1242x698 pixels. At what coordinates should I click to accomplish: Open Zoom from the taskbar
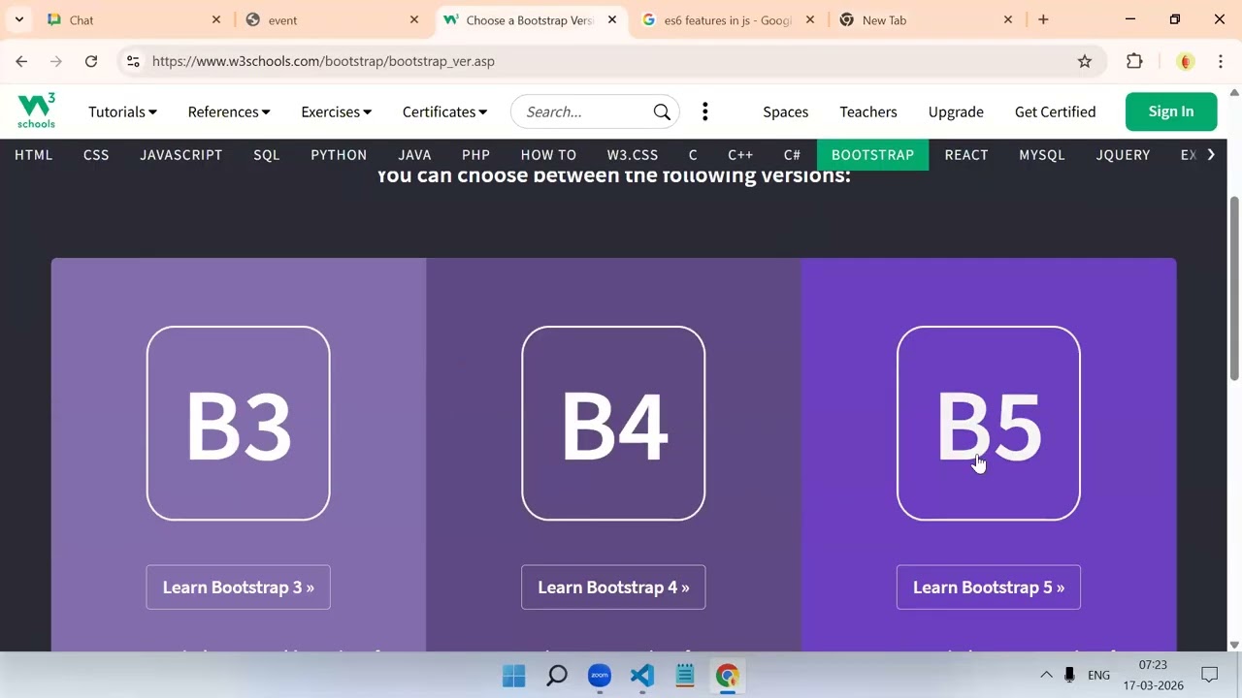(x=600, y=676)
